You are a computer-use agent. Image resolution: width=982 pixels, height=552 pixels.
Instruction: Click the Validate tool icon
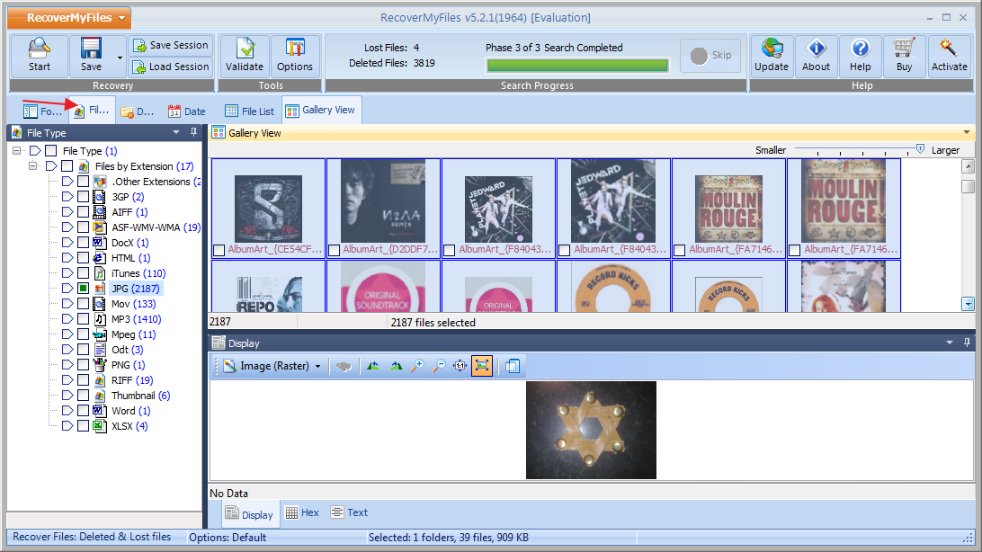click(x=244, y=56)
